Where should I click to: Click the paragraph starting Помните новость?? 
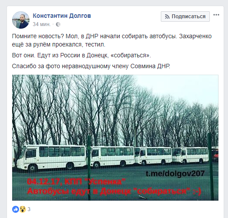pyautogui.click(x=112, y=40)
